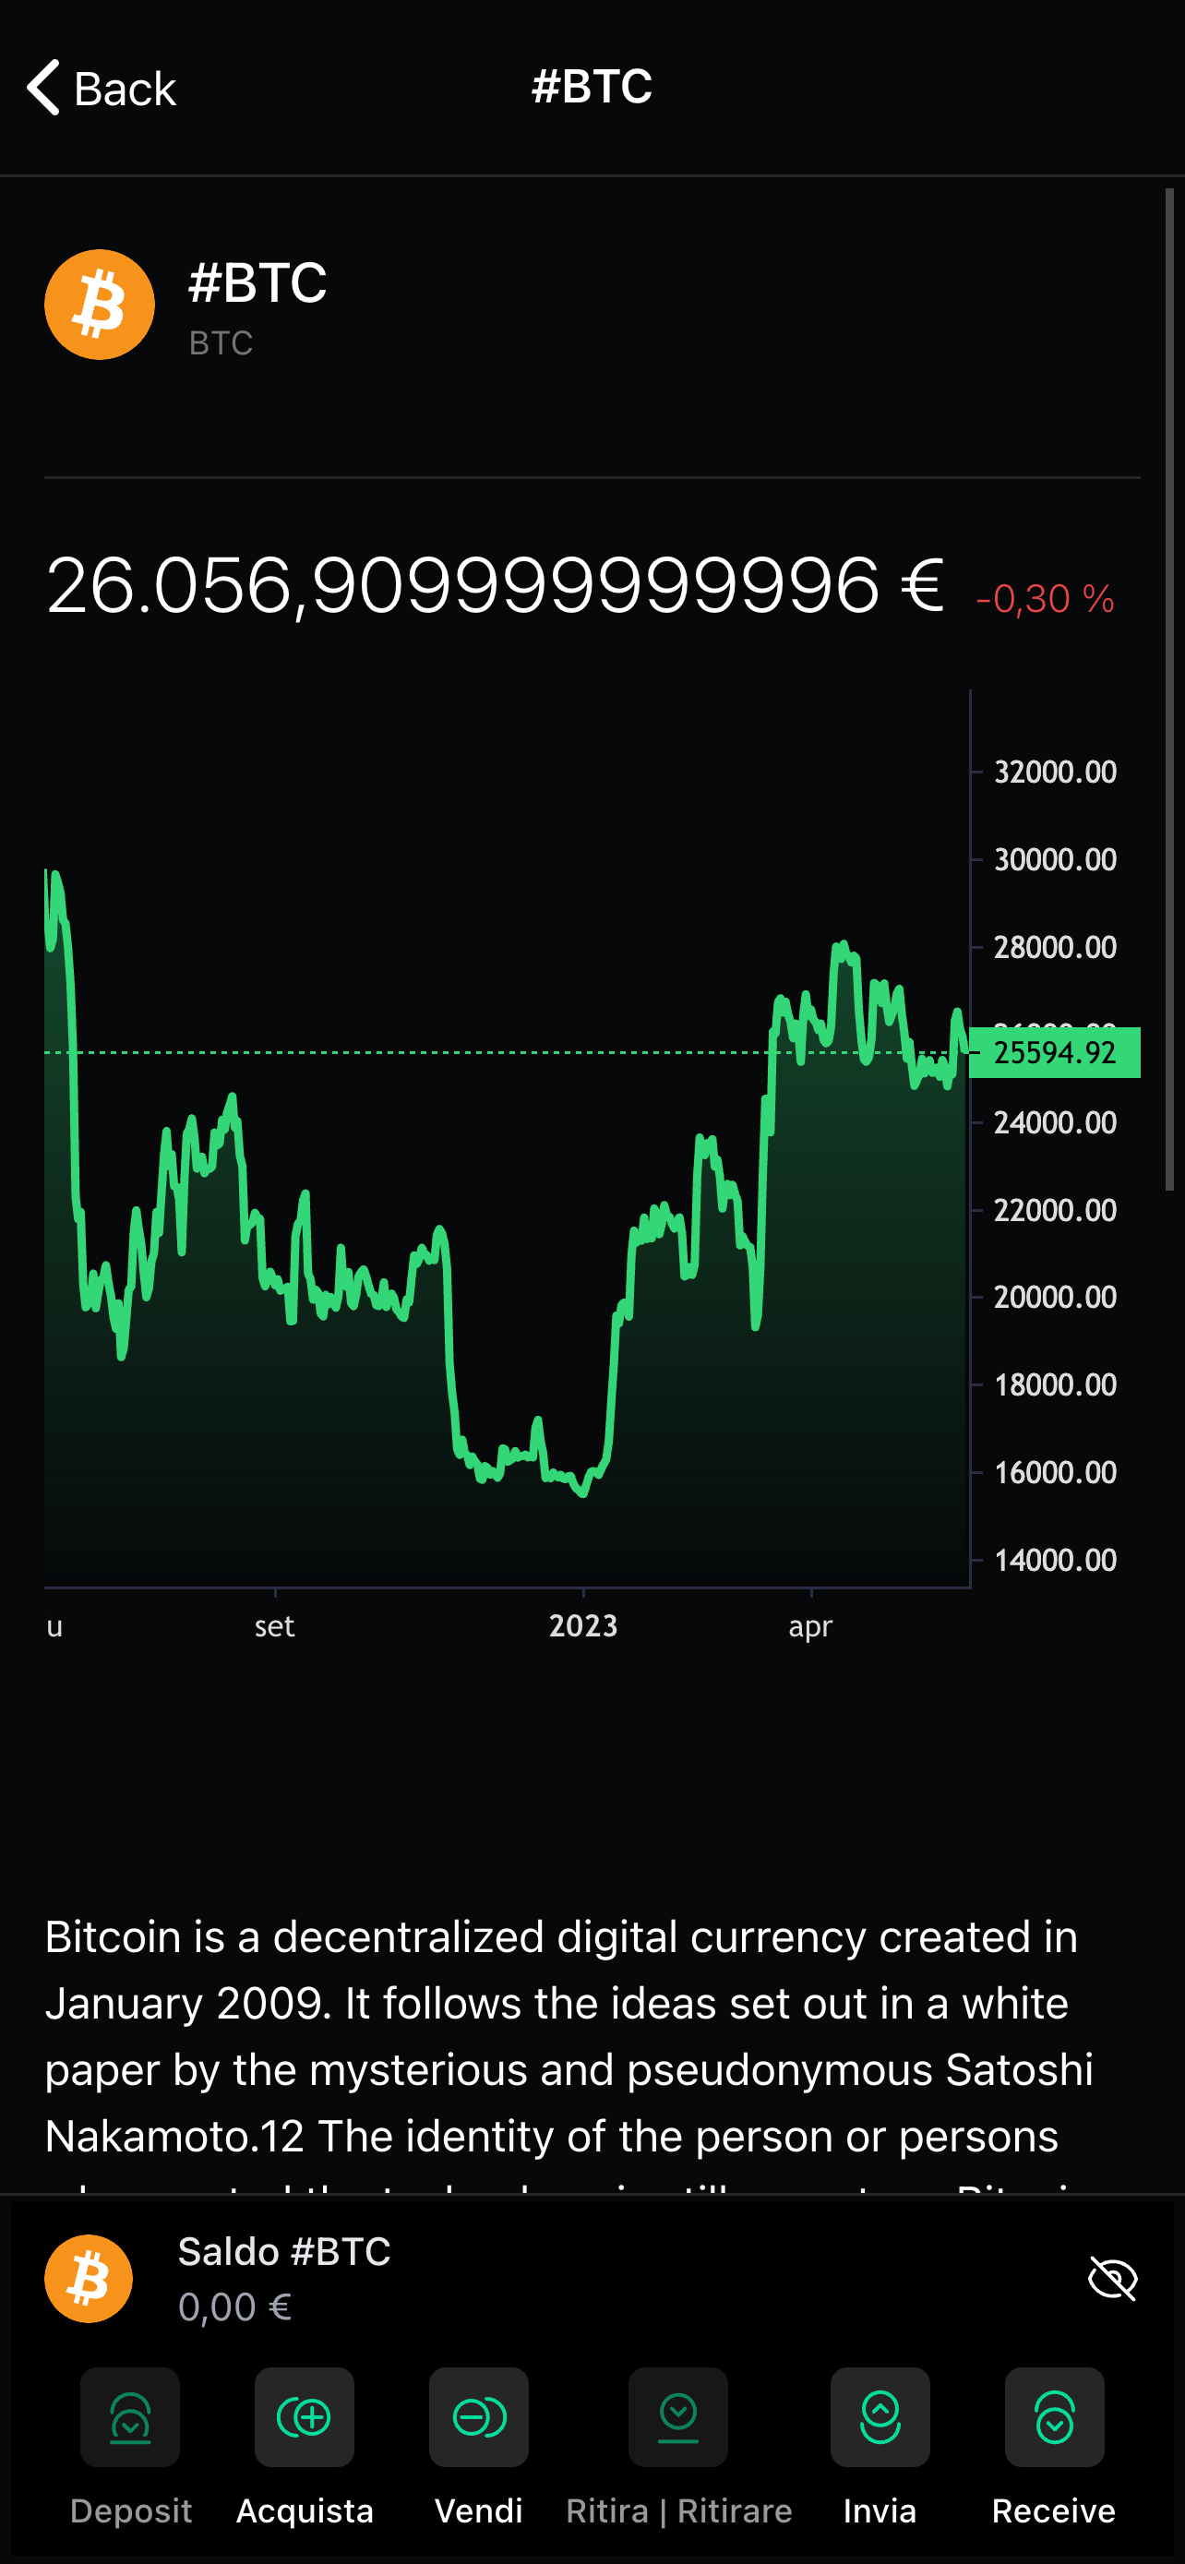The height and width of the screenshot is (2564, 1185).
Task: Tap the Receive icon
Action: tap(1055, 2416)
